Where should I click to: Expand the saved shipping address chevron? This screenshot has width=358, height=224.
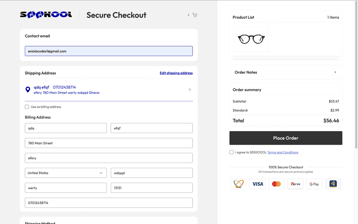point(190,90)
